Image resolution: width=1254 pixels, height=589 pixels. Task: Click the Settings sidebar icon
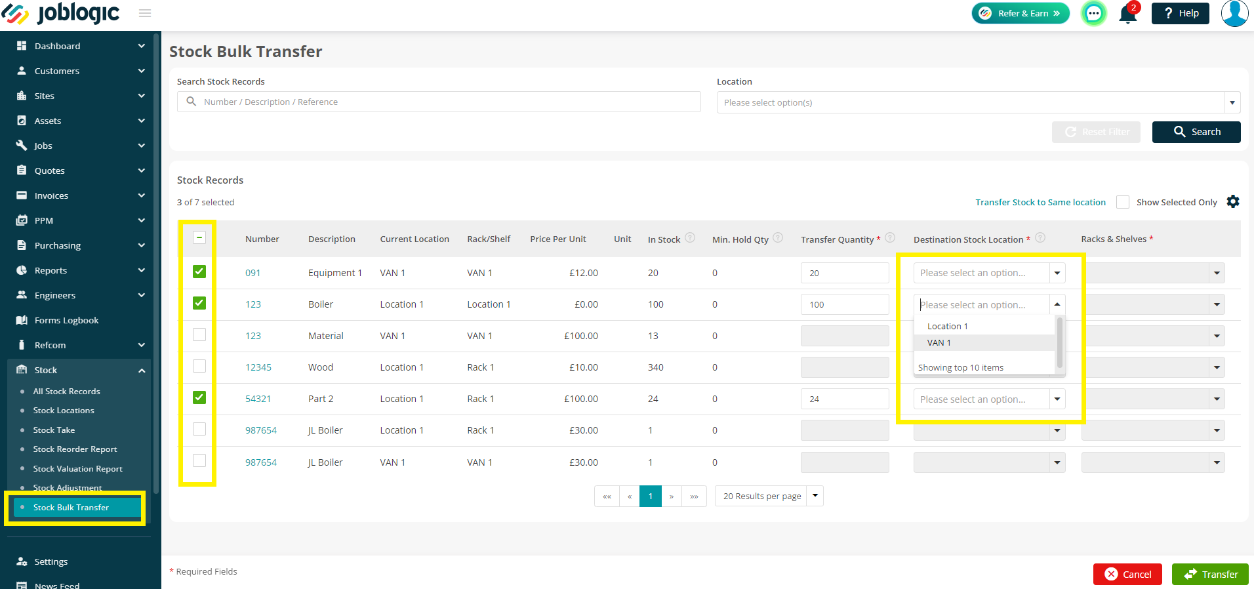(22, 561)
